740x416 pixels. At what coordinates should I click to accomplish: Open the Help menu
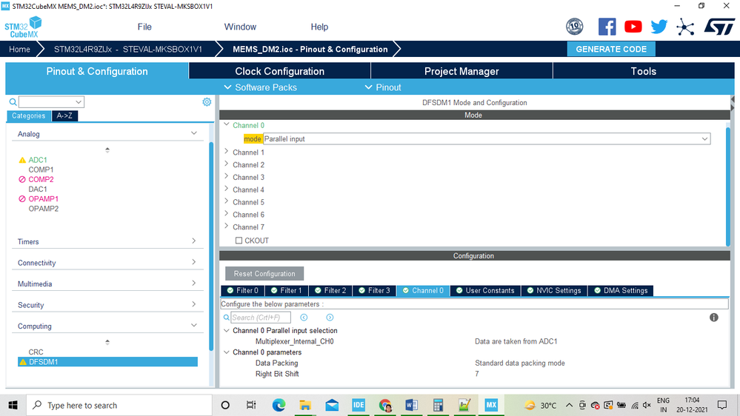(319, 27)
